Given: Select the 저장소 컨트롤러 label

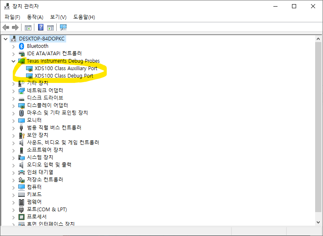Looking at the screenshot, I should [45, 179].
